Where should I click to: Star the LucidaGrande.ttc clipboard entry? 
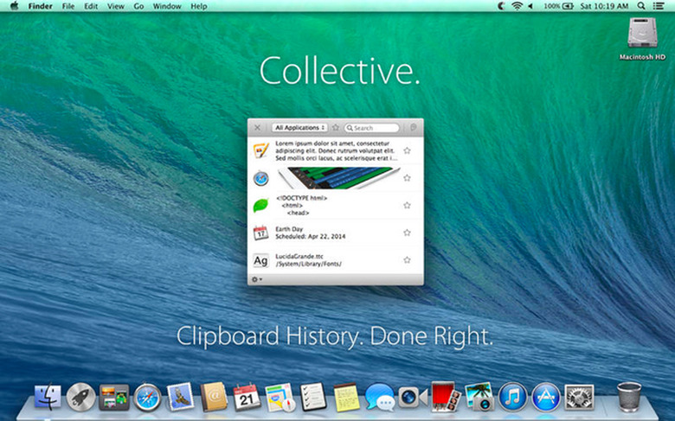(x=407, y=260)
